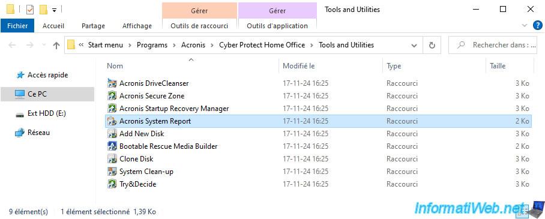Go back with the back arrow
This screenshot has width=545, height=219.
[x=12, y=45]
